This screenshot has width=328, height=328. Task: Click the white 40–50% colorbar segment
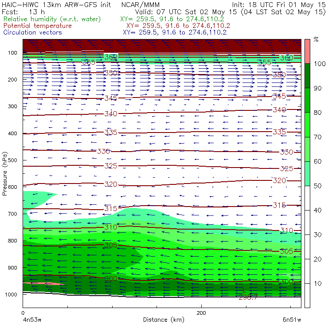(x=307, y=198)
